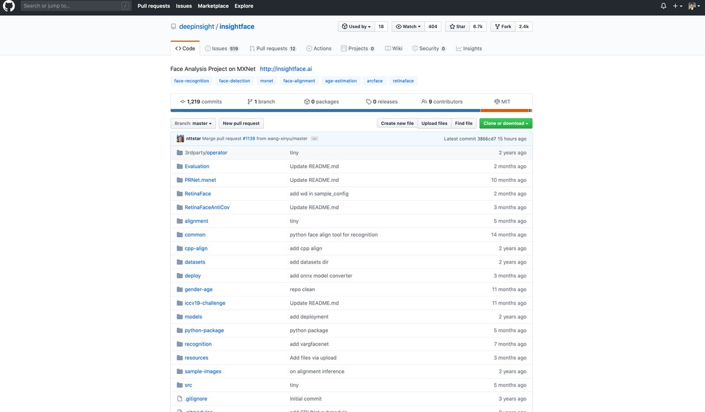The image size is (705, 412).
Task: Select the mxnet topic tag
Action: 267,81
